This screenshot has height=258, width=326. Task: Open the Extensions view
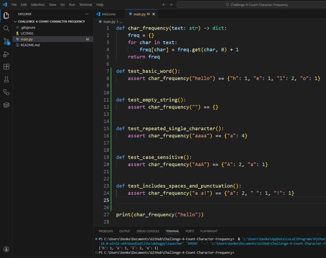click(6, 67)
